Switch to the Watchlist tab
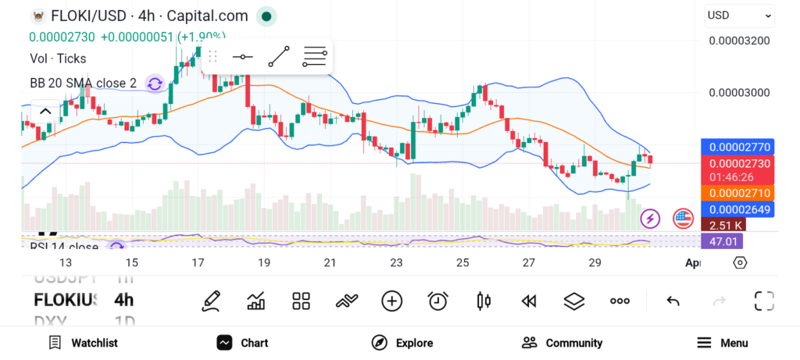Image resolution: width=800 pixels, height=360 pixels. pyautogui.click(x=83, y=343)
